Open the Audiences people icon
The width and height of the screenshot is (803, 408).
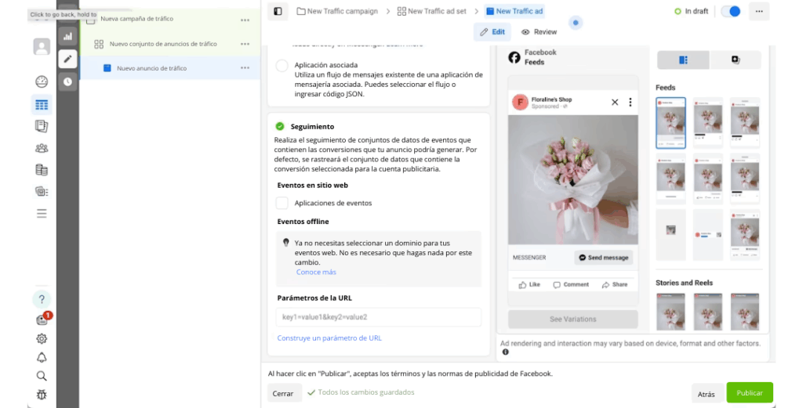click(x=42, y=148)
